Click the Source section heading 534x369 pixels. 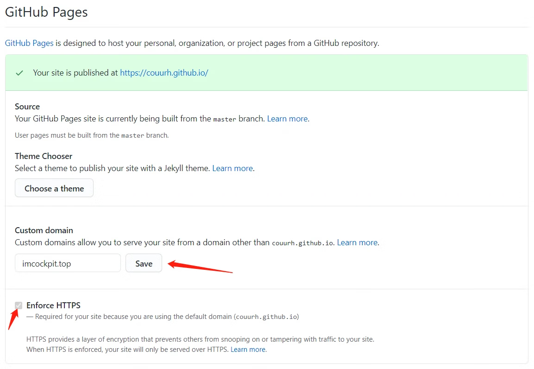click(x=27, y=107)
